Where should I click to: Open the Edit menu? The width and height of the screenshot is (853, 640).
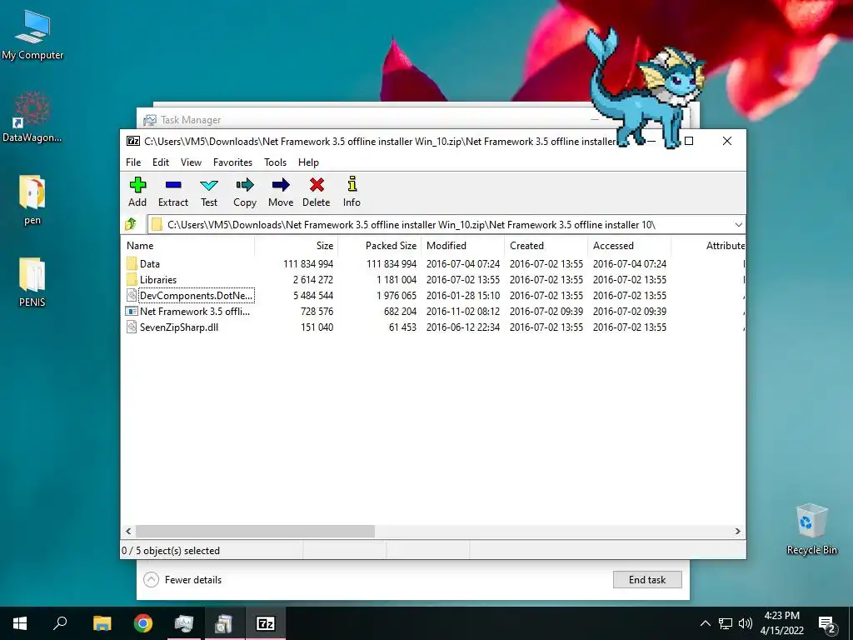(x=161, y=162)
